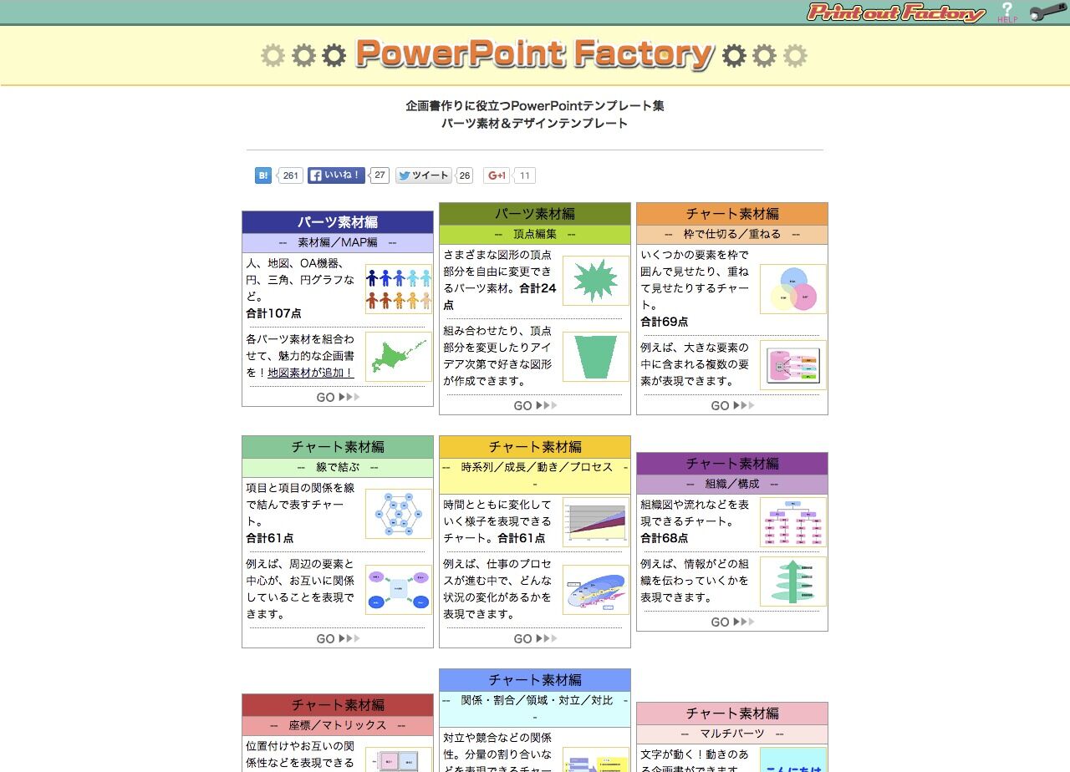
Task: Open the purple-and-blue ovals relation thumbnail
Action: click(399, 590)
